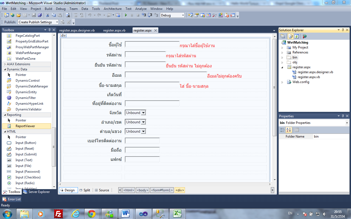
Task: Open the bin Folder Properties object dropdown
Action: (x=347, y=123)
